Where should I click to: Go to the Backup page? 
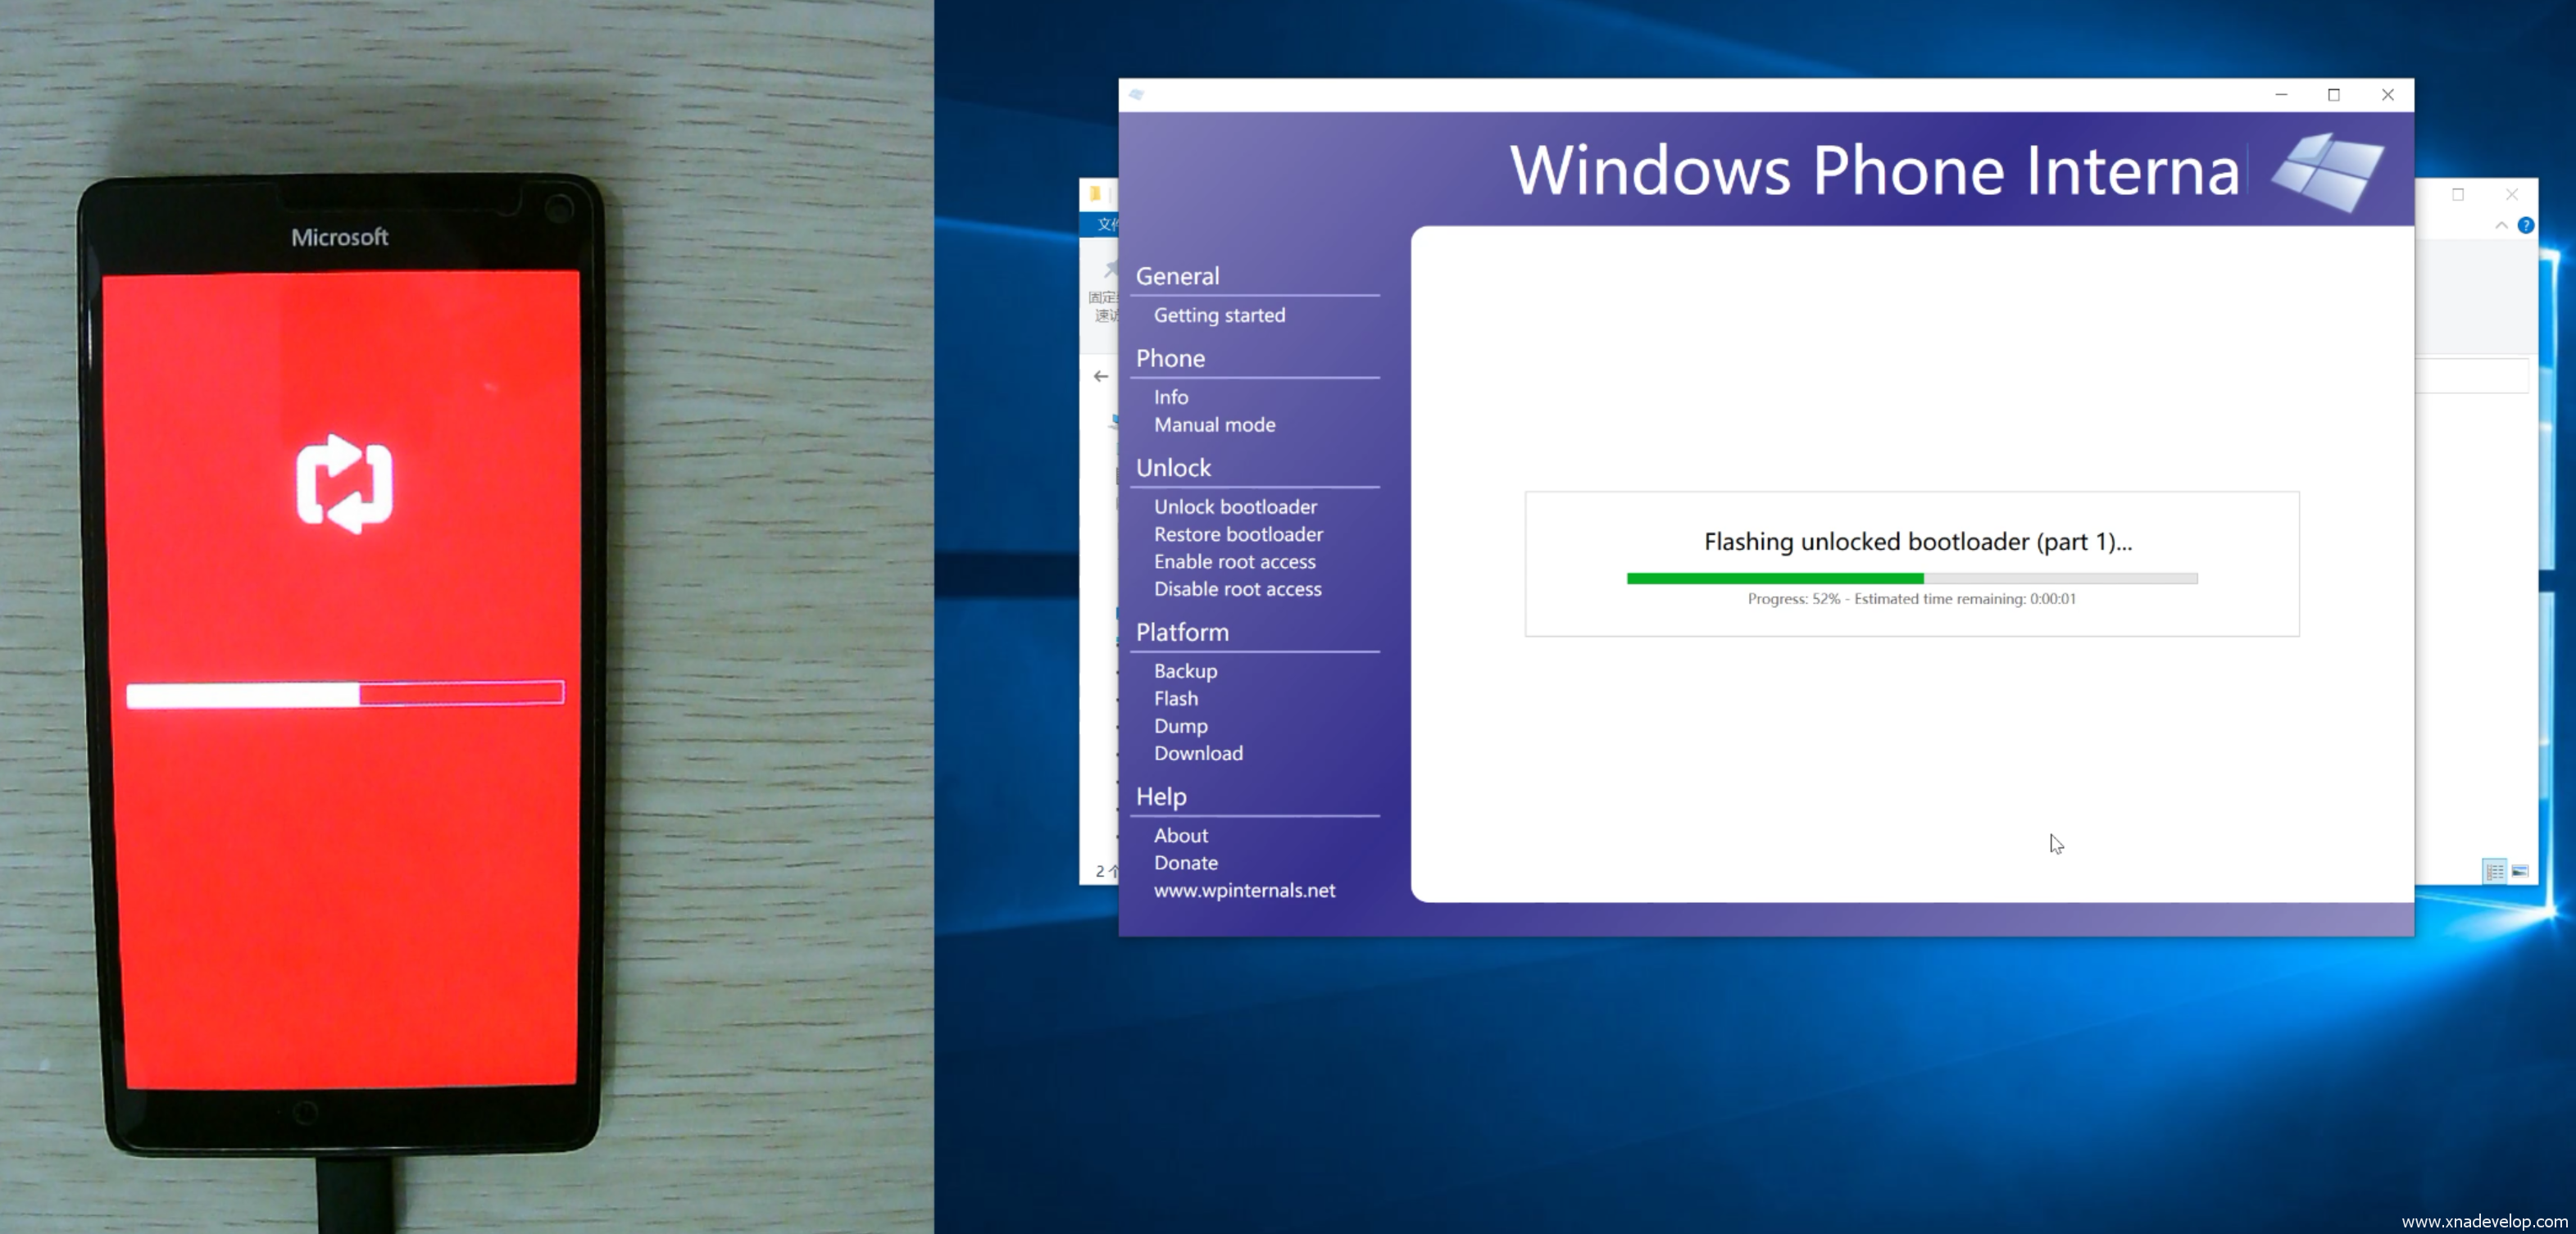click(x=1185, y=671)
